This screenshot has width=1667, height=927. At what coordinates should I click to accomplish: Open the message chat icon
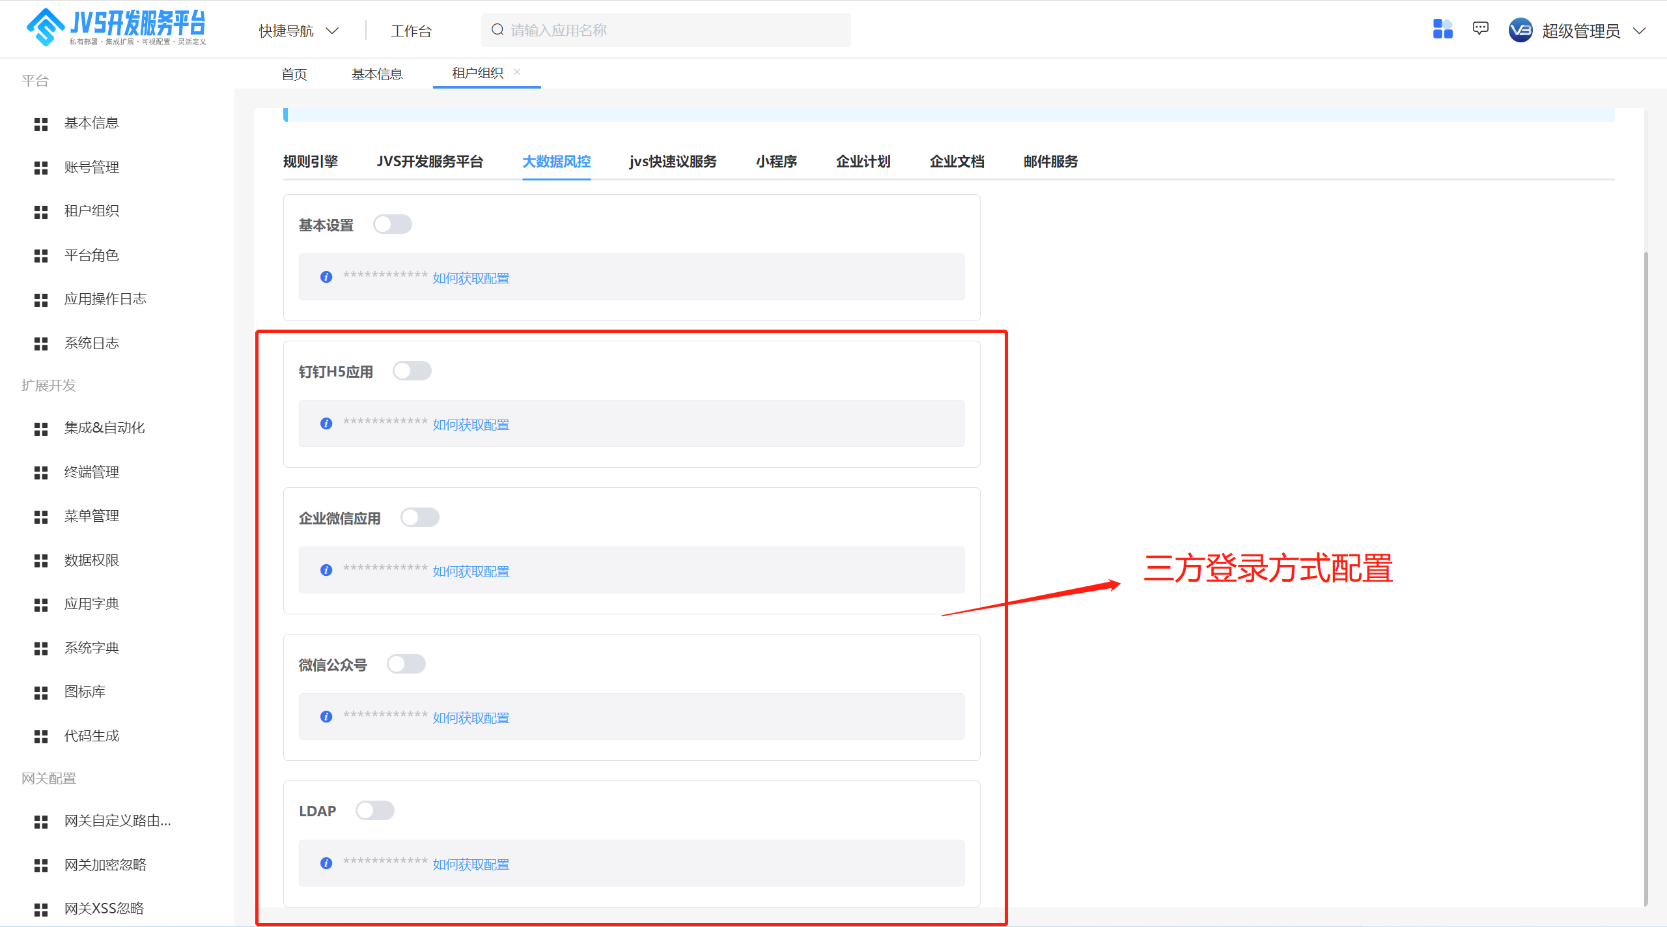click(1481, 29)
